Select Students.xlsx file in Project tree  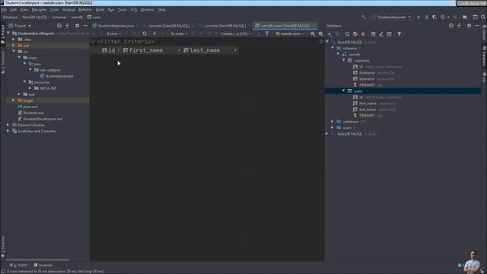pos(33,113)
